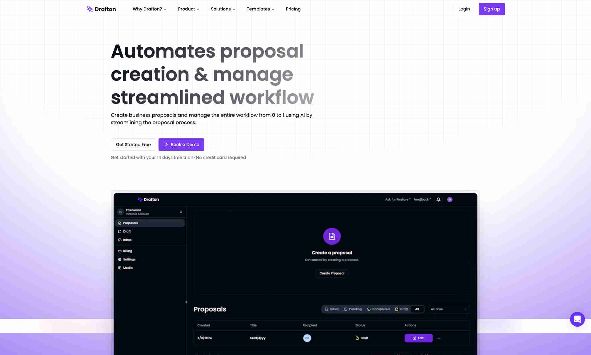Toggle the Inbox proposals filter
This screenshot has height=355, width=591.
(332, 309)
